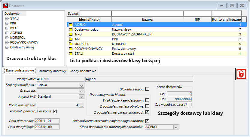
Task: Click the STALI row folder icon
Action: click(71, 53)
